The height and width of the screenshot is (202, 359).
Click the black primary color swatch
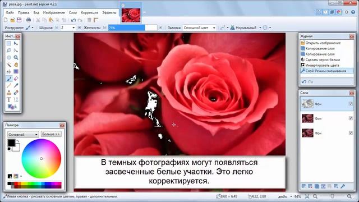tap(11, 143)
